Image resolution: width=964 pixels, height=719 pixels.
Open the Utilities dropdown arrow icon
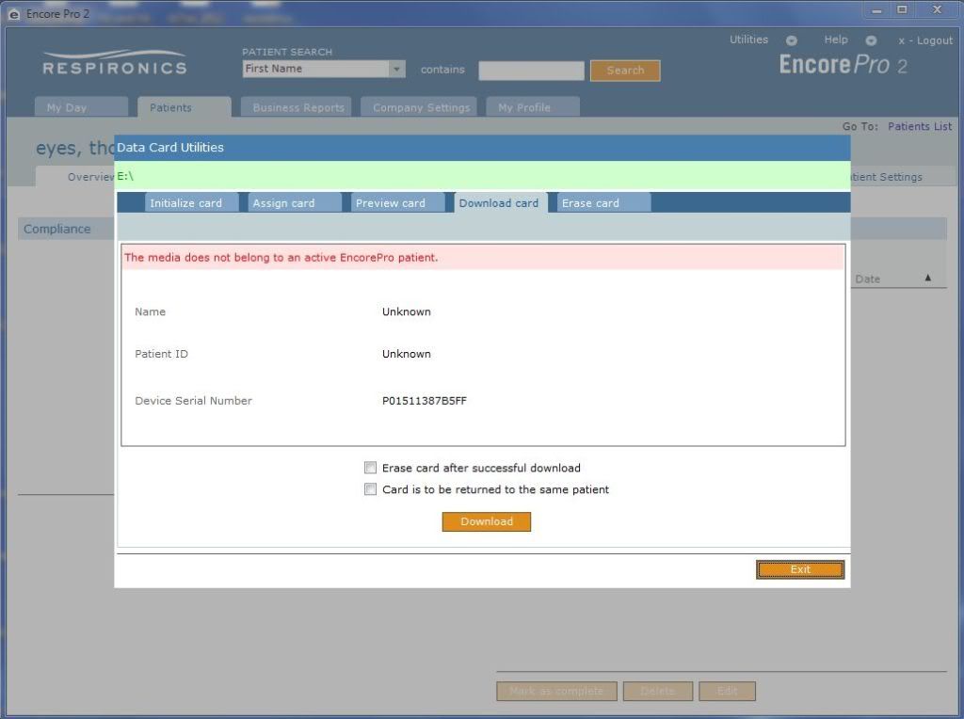click(791, 40)
